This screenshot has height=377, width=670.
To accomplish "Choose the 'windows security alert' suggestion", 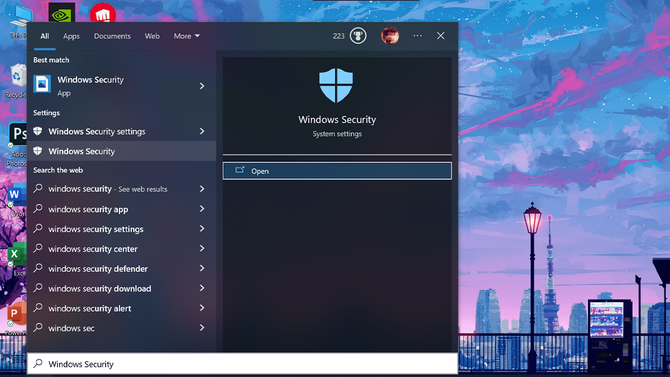I will click(121, 308).
